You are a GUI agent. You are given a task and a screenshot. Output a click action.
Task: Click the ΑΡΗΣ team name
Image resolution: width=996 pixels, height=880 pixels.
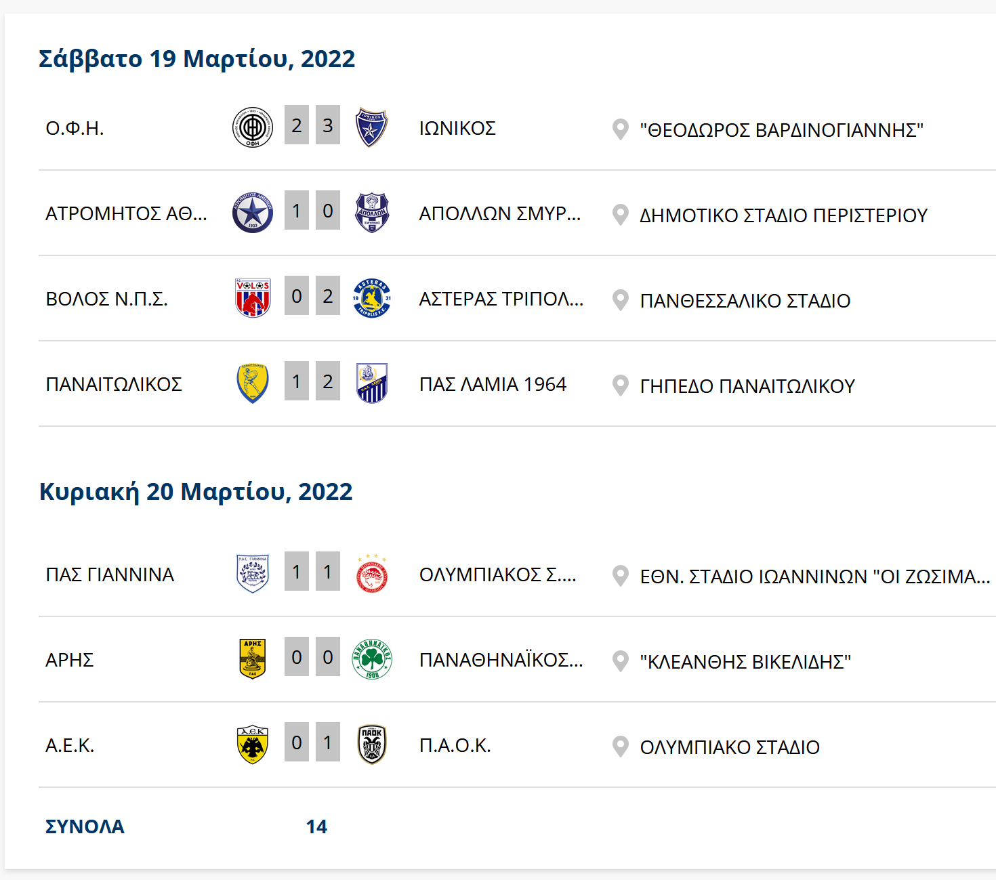click(69, 660)
